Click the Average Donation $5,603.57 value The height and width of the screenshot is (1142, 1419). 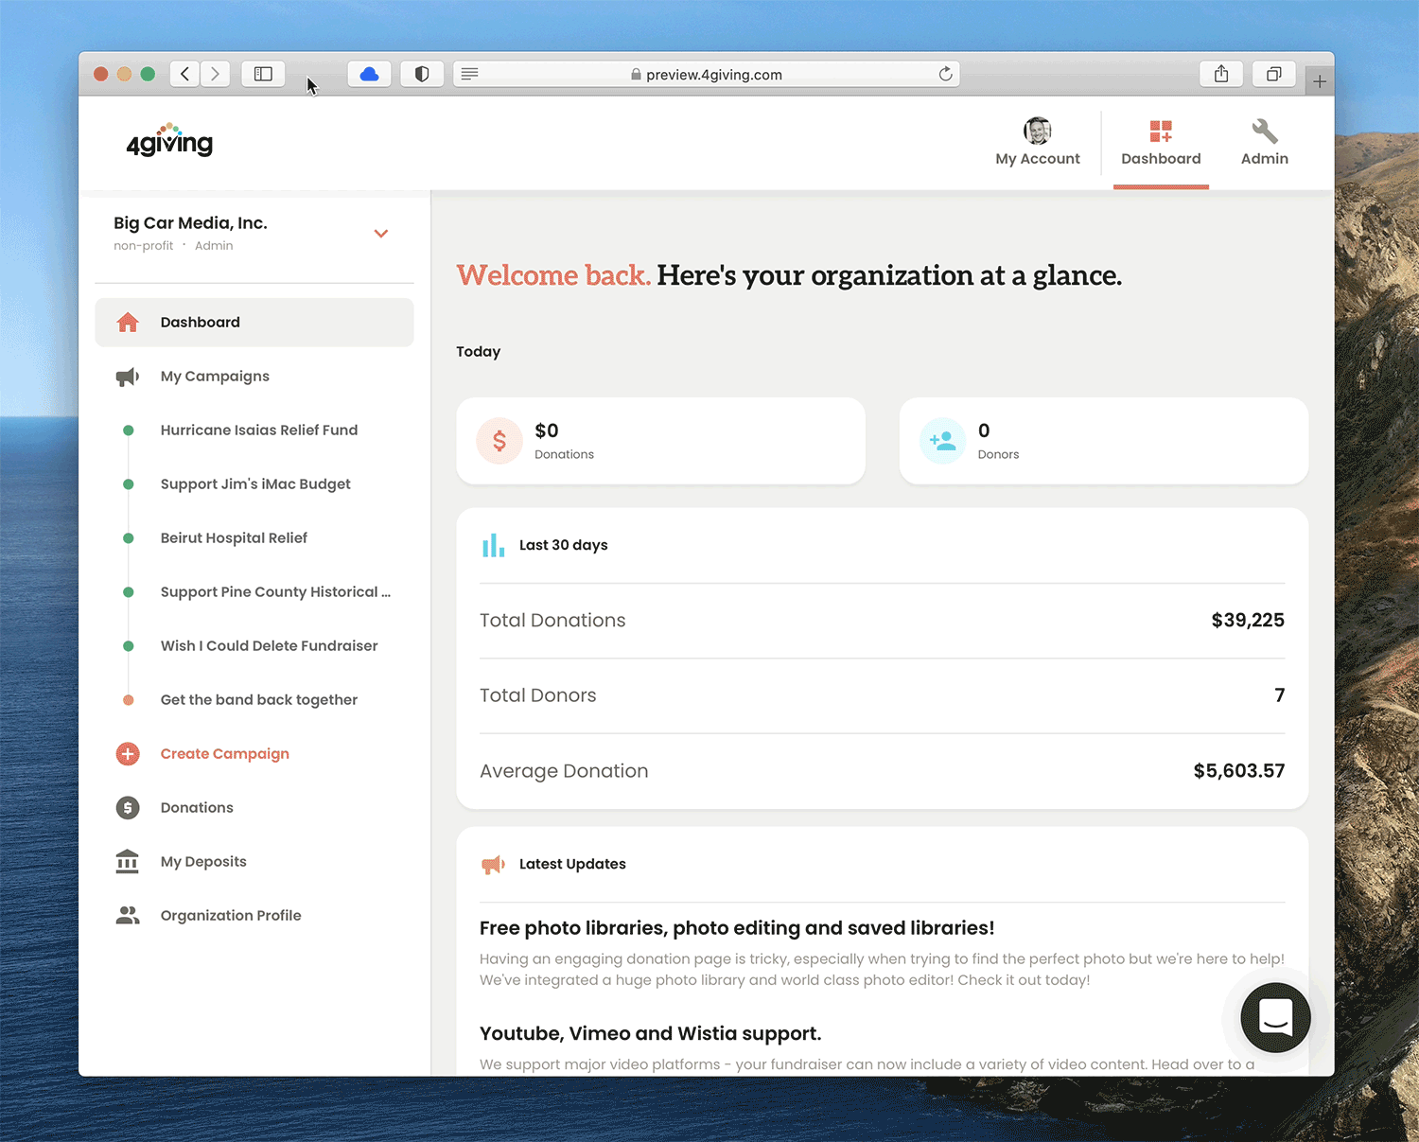[1239, 771]
